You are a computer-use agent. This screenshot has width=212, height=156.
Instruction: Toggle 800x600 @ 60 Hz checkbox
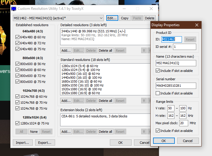pyautogui.click(x=17, y=70)
